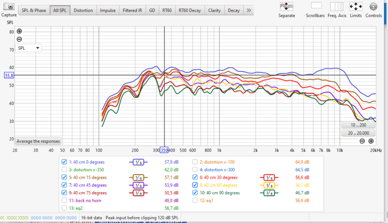
Task: Uncheck the 40 cm 0 degrees trace
Action: [x=64, y=162]
